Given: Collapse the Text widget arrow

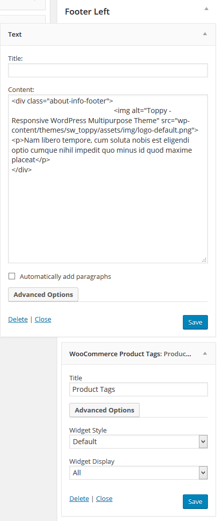Looking at the screenshot, I should pyautogui.click(x=205, y=34).
